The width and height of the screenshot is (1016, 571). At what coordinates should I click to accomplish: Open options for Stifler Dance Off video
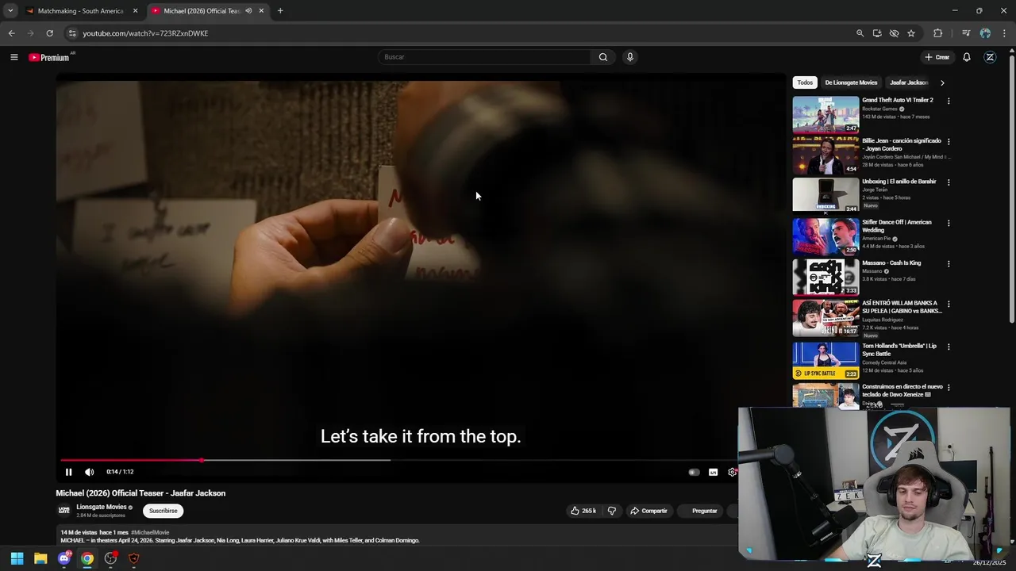[949, 223]
